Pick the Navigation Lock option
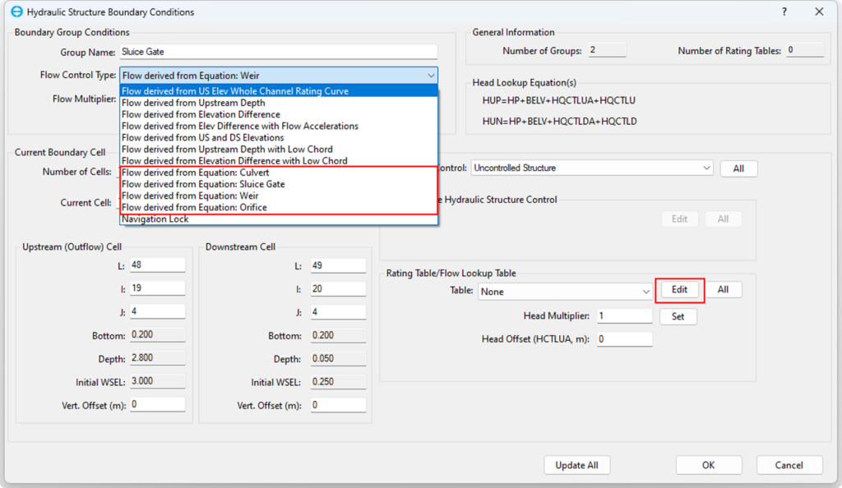This screenshot has height=488, width=842. 155,219
